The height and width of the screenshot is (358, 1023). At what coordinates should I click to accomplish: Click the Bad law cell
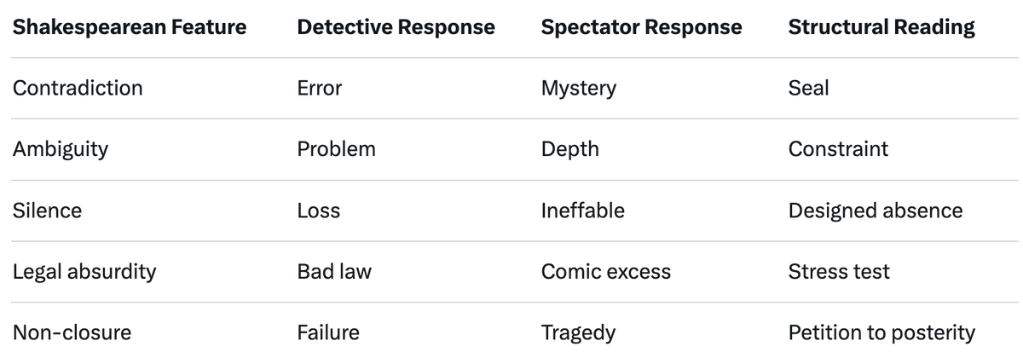tap(334, 271)
